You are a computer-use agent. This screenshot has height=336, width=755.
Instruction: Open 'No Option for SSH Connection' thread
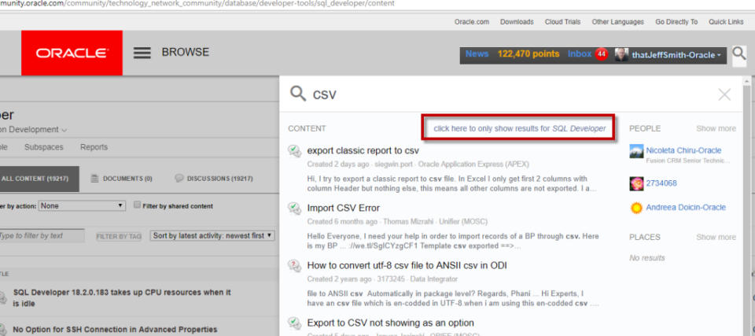pyautogui.click(x=115, y=330)
